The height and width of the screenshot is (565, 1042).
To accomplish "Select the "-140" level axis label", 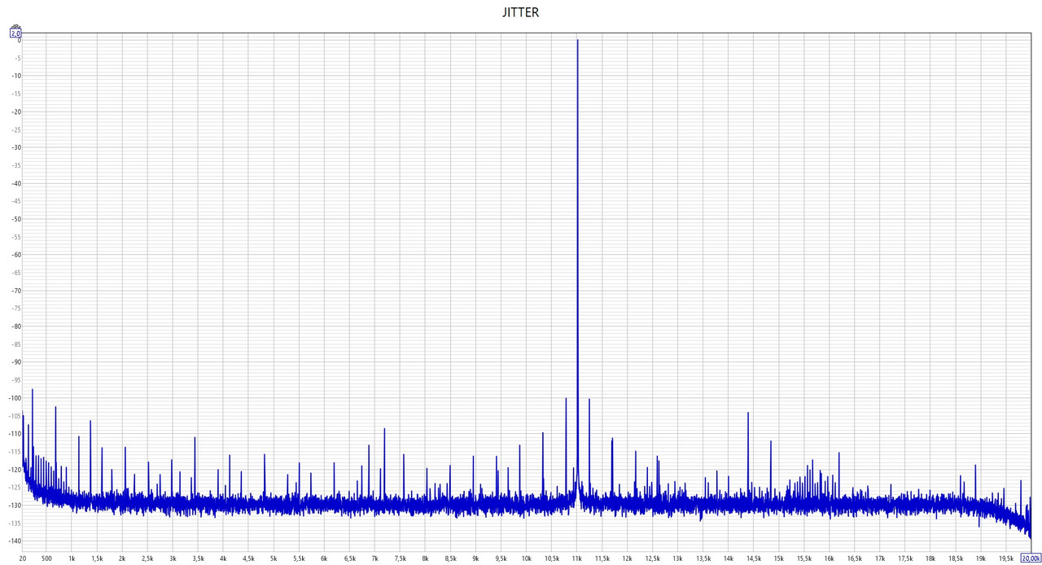I will [x=14, y=541].
